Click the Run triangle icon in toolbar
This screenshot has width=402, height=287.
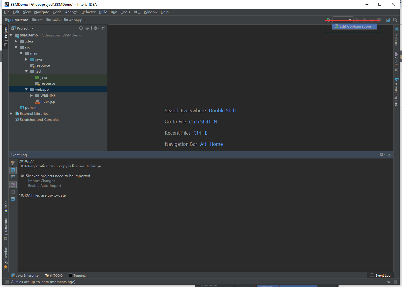357,20
